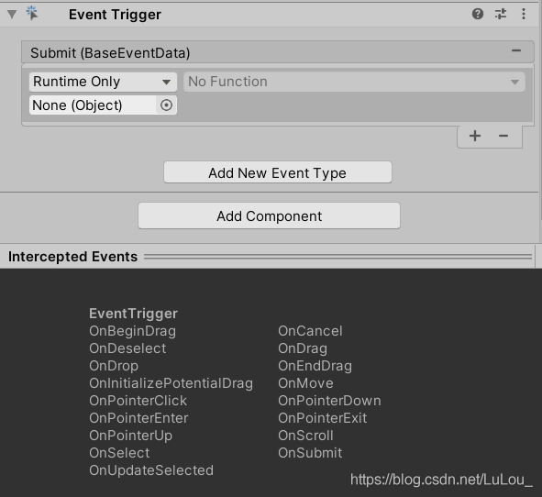The image size is (542, 497).
Task: Open the three-dot component options menu
Action: [524, 14]
